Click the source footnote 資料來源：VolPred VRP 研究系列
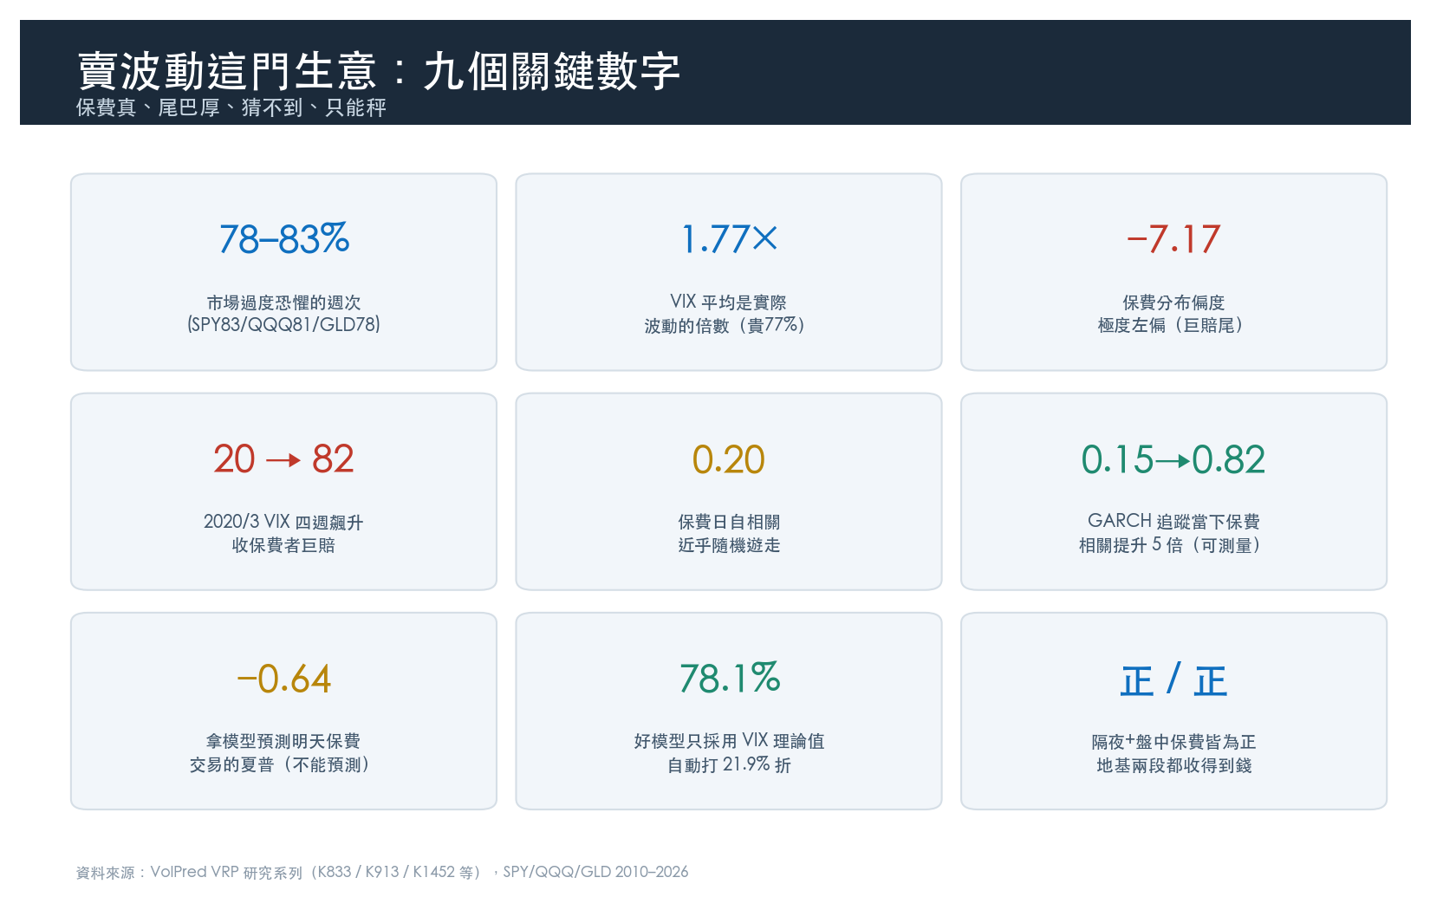 pos(189,872)
